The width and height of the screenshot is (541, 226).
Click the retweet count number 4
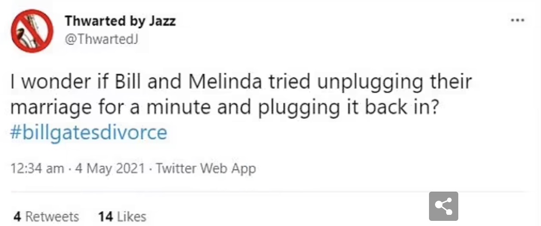(17, 216)
